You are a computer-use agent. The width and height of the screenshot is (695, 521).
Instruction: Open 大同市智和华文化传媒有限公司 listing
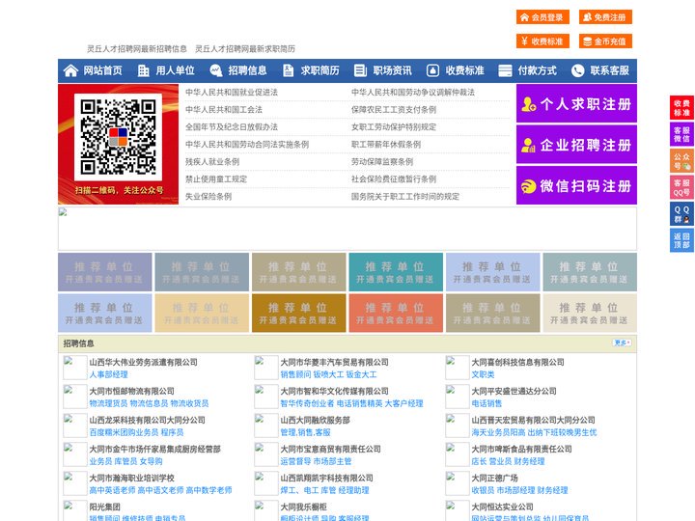point(334,391)
